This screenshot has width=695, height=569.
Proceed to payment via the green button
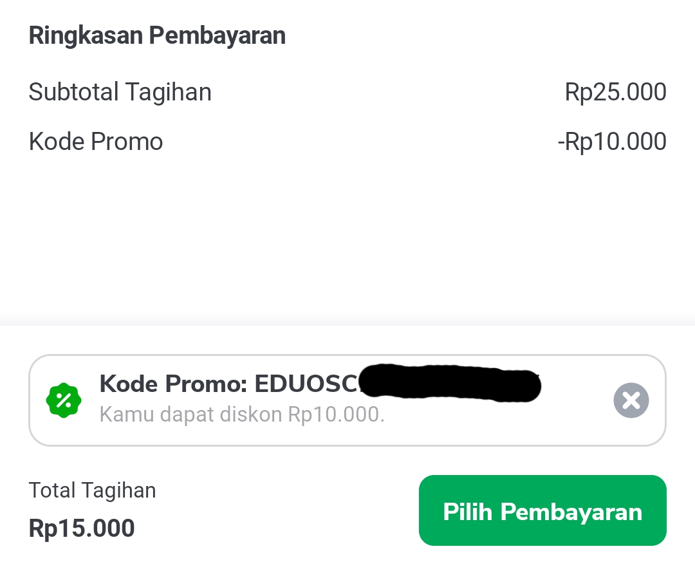(542, 510)
